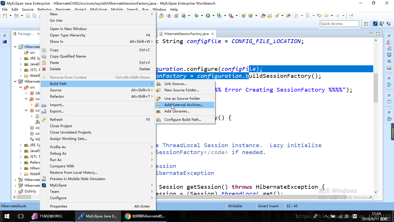Open the dropdown arrow next to green Run
The image size is (394, 222).
click(213, 16)
